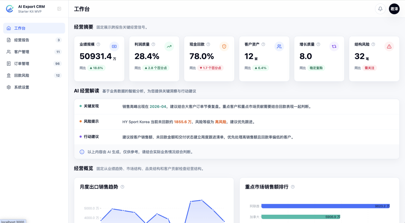Click the help icon next to 利润质量

coord(153,44)
